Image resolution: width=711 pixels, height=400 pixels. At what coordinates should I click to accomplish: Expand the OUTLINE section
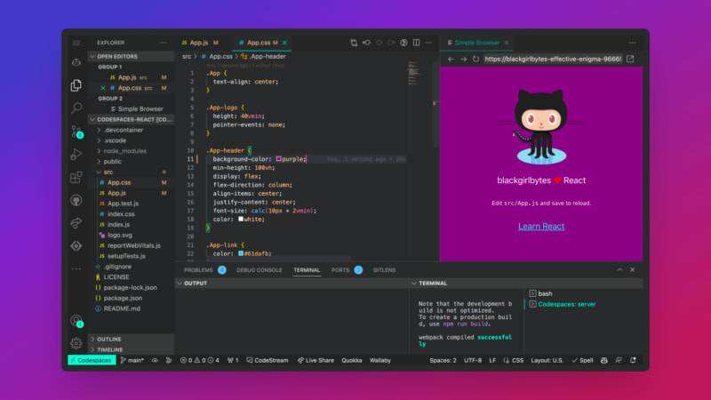108,339
